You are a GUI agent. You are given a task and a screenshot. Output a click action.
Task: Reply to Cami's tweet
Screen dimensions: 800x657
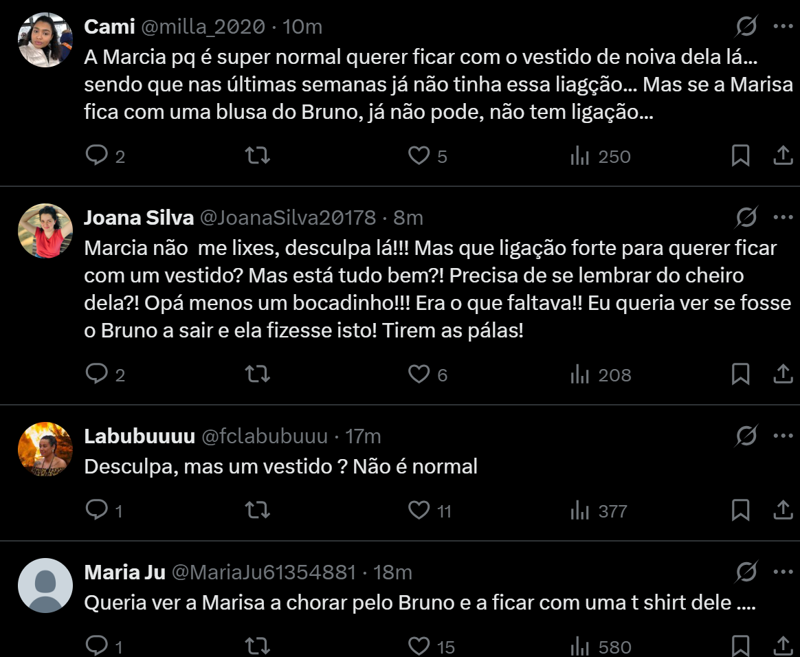tap(96, 156)
